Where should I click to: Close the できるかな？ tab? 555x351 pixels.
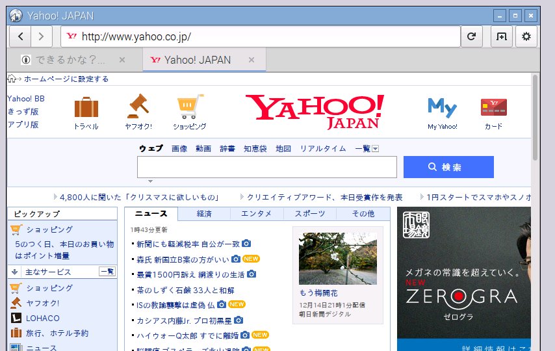(x=122, y=60)
